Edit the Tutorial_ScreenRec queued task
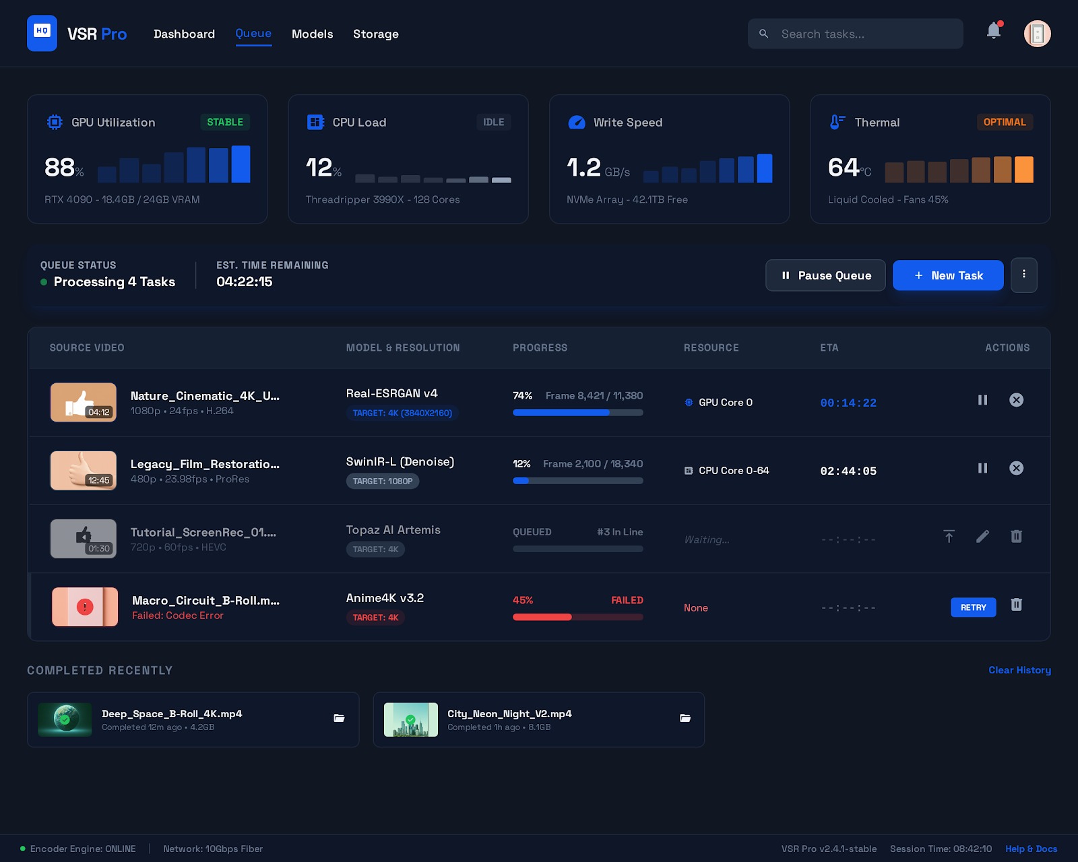 tap(982, 537)
